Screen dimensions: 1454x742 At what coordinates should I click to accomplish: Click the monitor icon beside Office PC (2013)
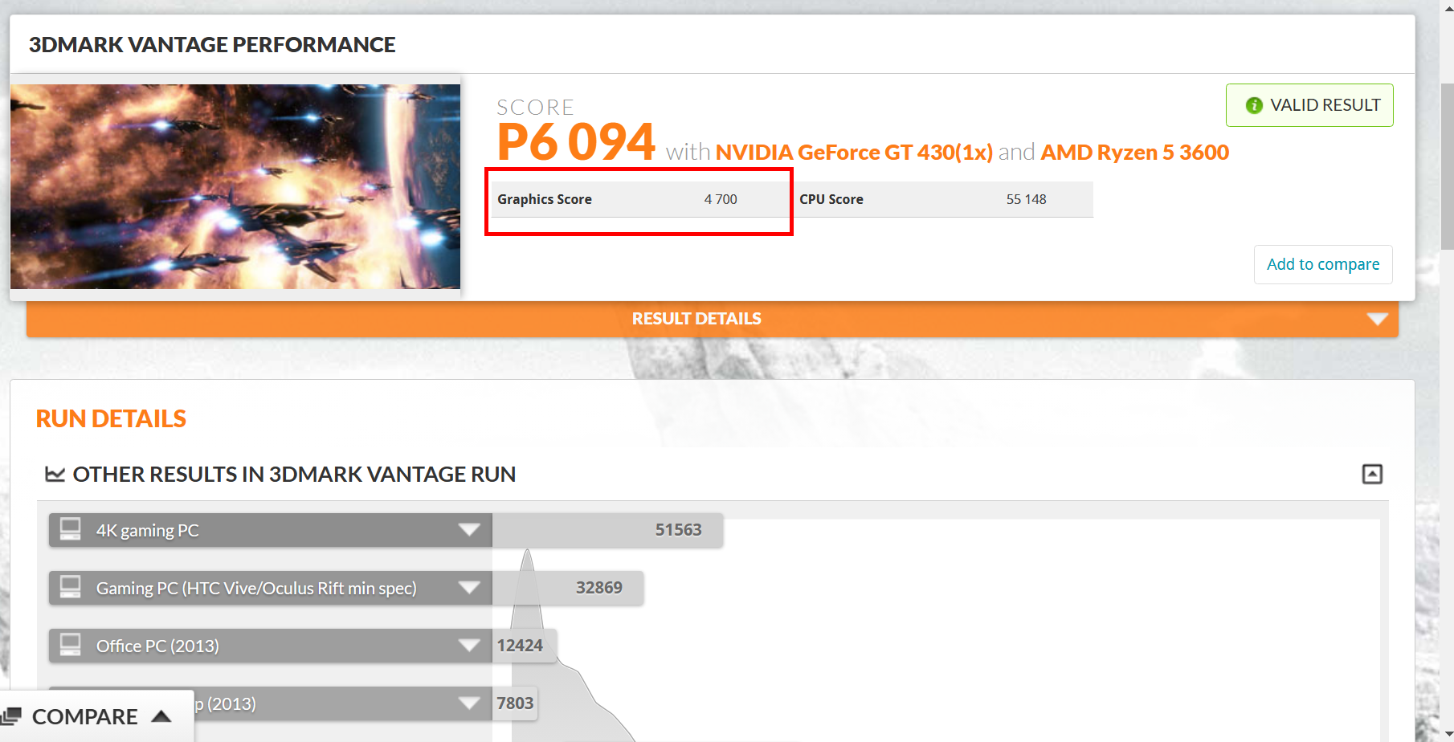pos(71,645)
